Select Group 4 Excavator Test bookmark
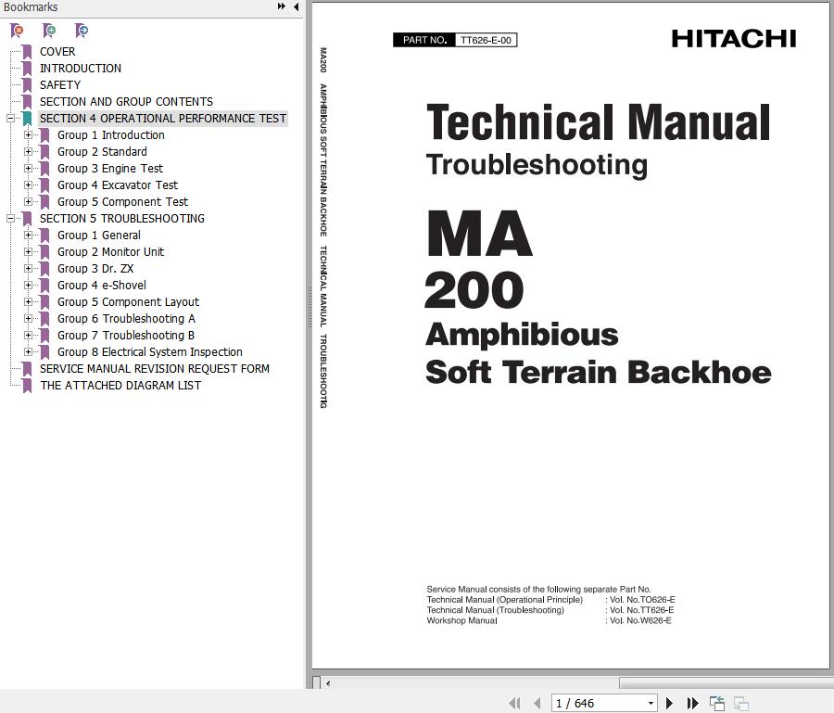Screen dimensions: 834x713 coord(118,185)
